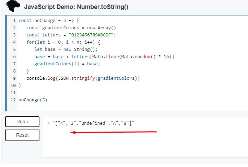This screenshot has width=248, height=167.
Task: Click the 'JavaScript Demo: Number.toString()' heading
Action: point(76,7)
